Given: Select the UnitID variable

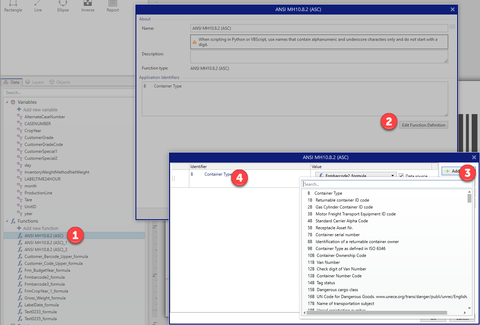Looking at the screenshot, I should click(30, 207).
